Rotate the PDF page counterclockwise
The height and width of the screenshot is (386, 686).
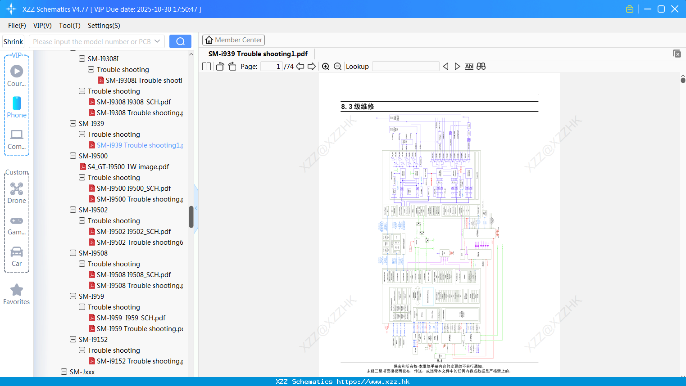[220, 66]
